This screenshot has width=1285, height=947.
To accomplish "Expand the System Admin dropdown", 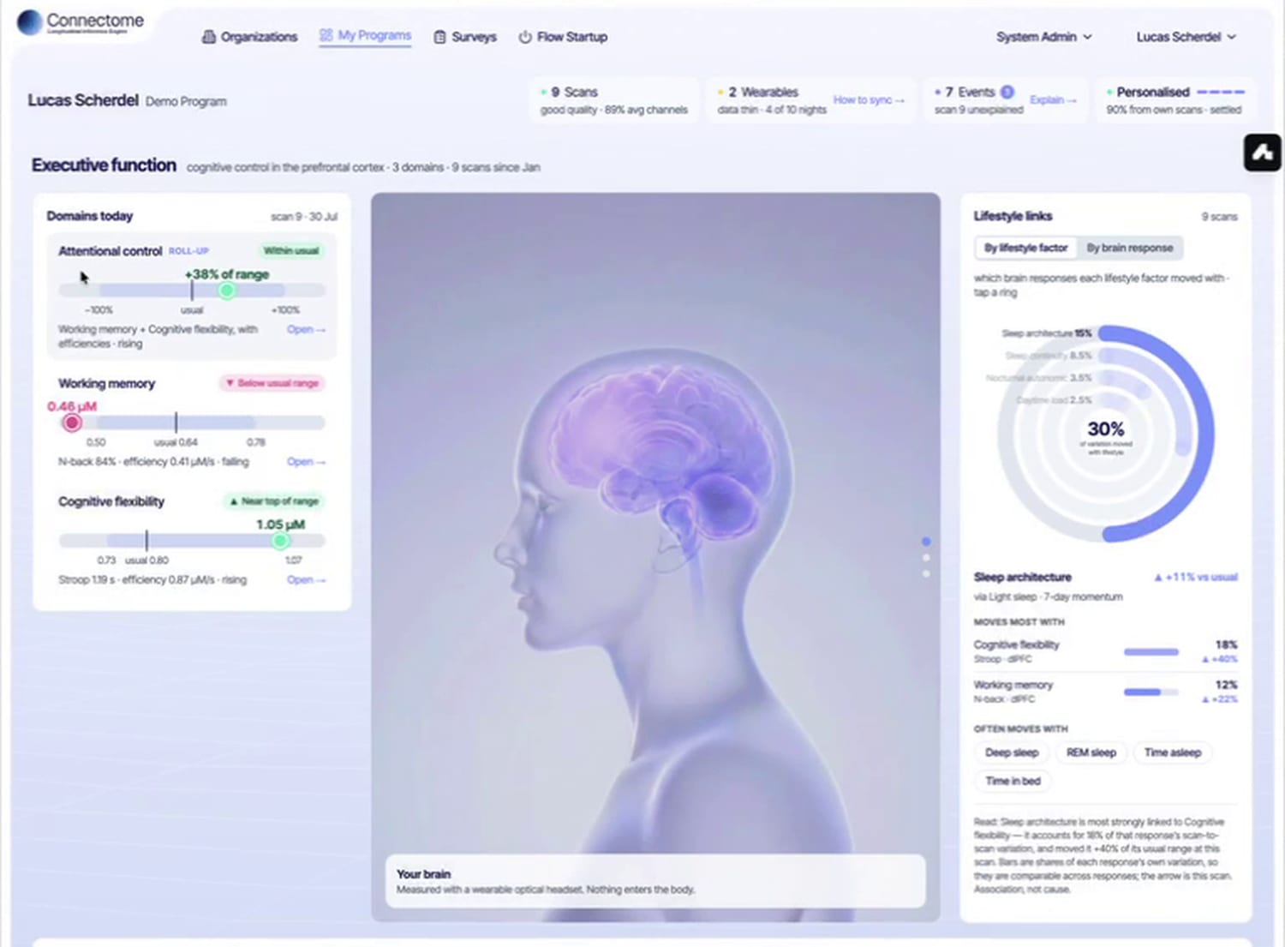I will coord(1043,37).
